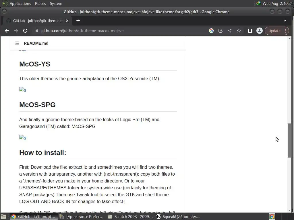This screenshot has width=294, height=220.
Task: Click paragraph about OSX-Yosemite theme
Action: point(89,78)
